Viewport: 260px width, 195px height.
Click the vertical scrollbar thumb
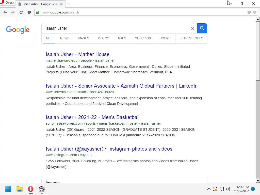click(258, 51)
